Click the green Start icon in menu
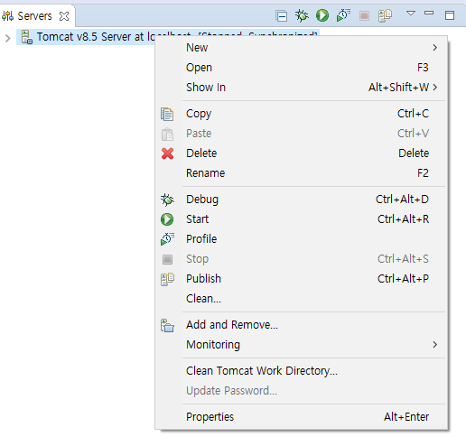 tap(167, 219)
